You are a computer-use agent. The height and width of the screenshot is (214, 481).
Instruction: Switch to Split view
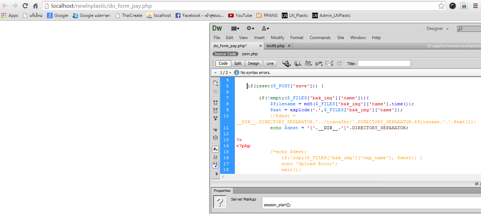(238, 63)
